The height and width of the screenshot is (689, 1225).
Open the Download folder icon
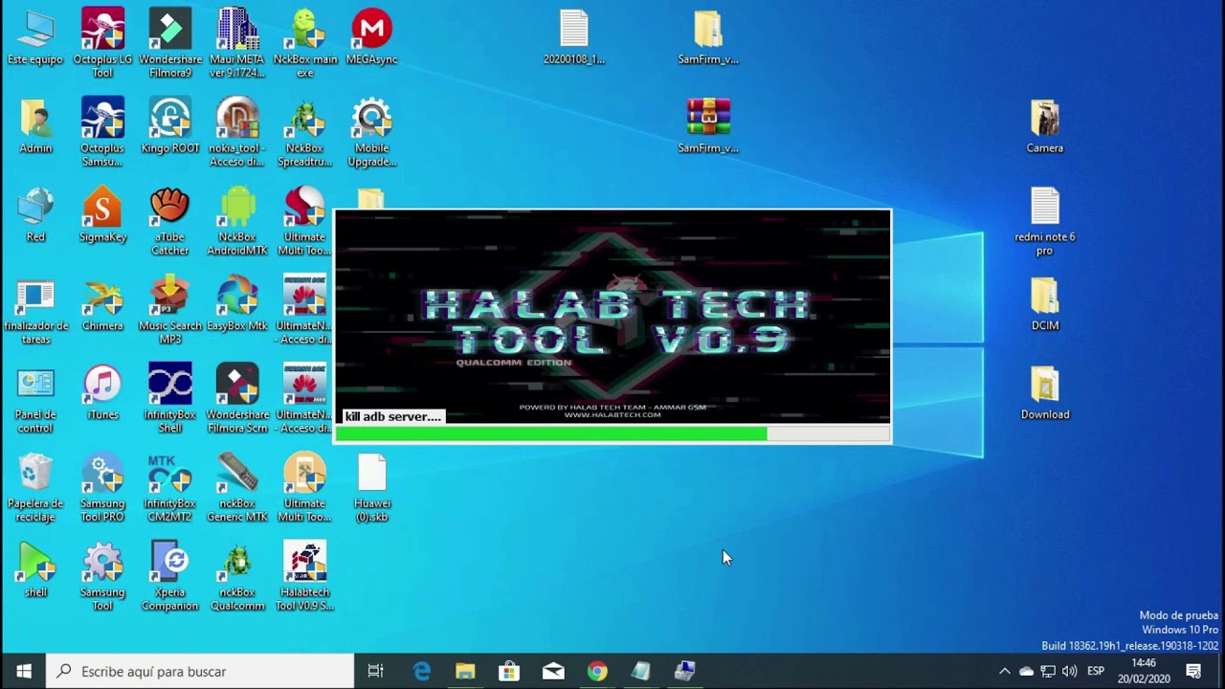pos(1044,391)
